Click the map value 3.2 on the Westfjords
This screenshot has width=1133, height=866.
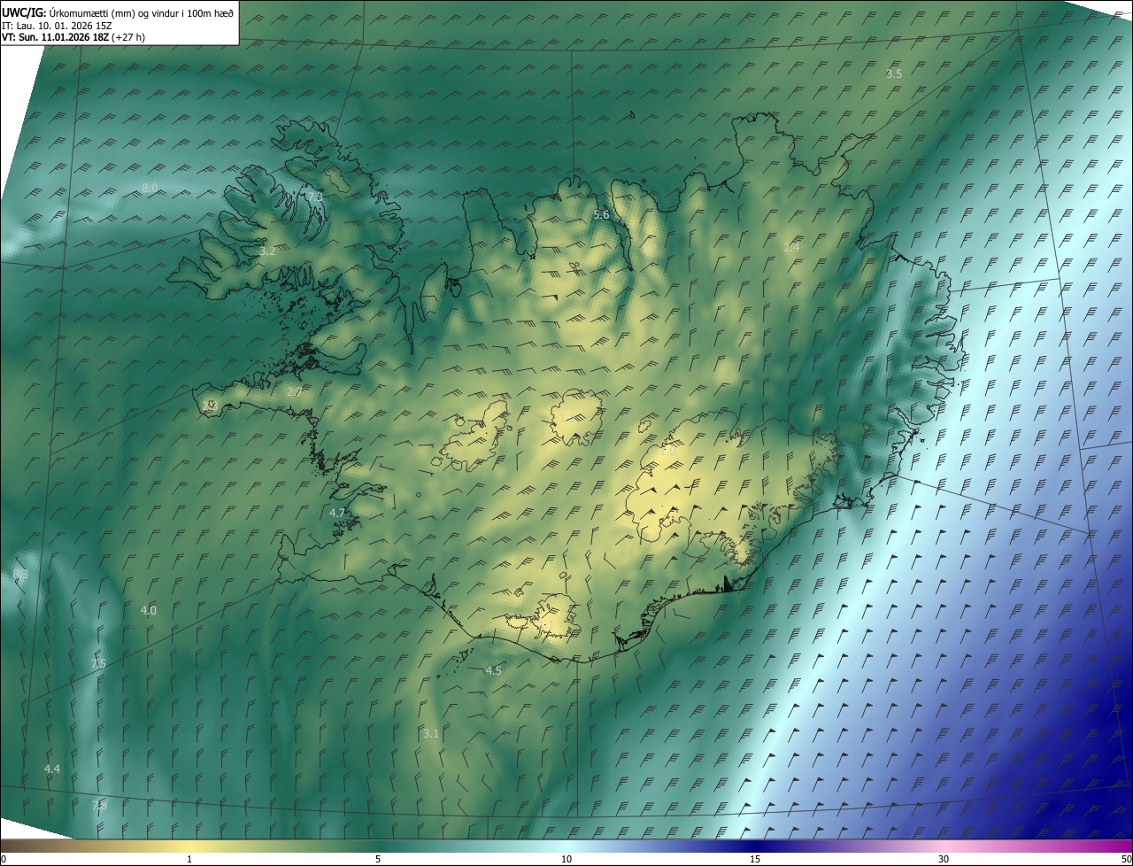click(267, 252)
